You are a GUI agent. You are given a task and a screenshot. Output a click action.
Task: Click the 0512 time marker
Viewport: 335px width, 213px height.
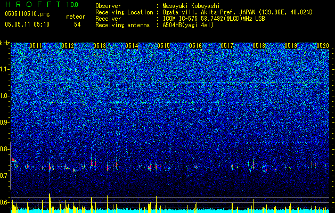click(x=68, y=46)
